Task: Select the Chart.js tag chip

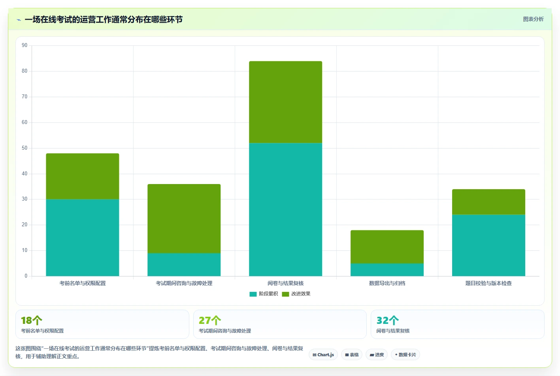Action: pos(323,355)
